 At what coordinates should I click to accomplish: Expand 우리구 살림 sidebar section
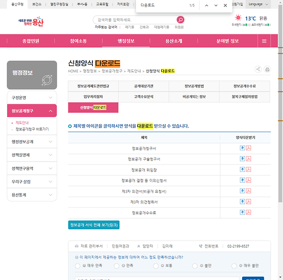32,182
